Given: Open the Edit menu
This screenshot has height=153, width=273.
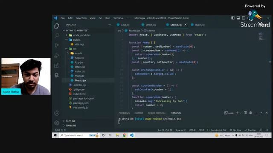Looking at the screenshot, I should (x=70, y=18).
